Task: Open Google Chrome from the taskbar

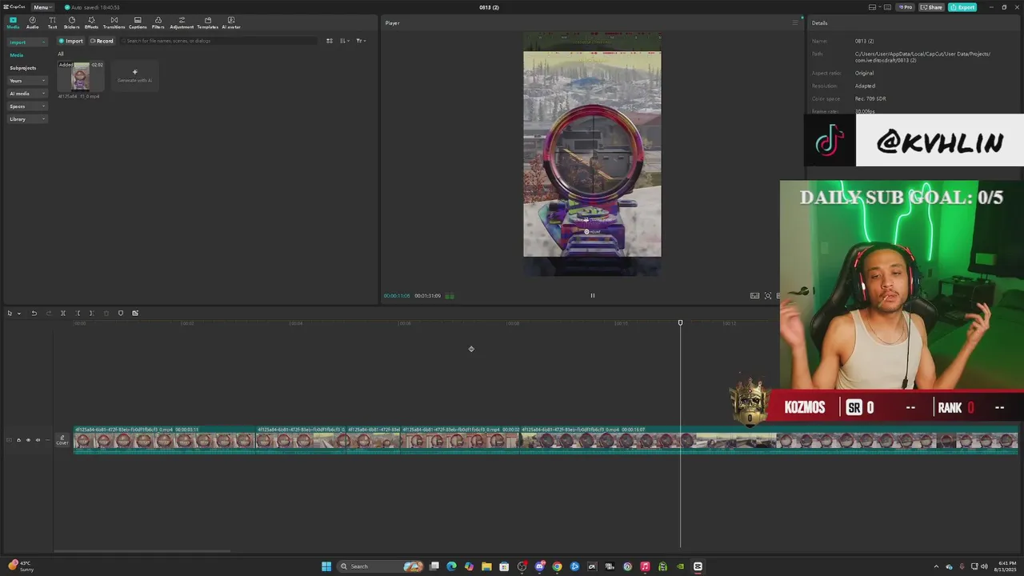Action: click(557, 566)
